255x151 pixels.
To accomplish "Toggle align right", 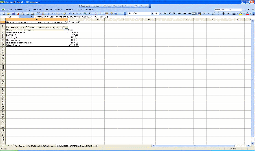I will (189, 14).
